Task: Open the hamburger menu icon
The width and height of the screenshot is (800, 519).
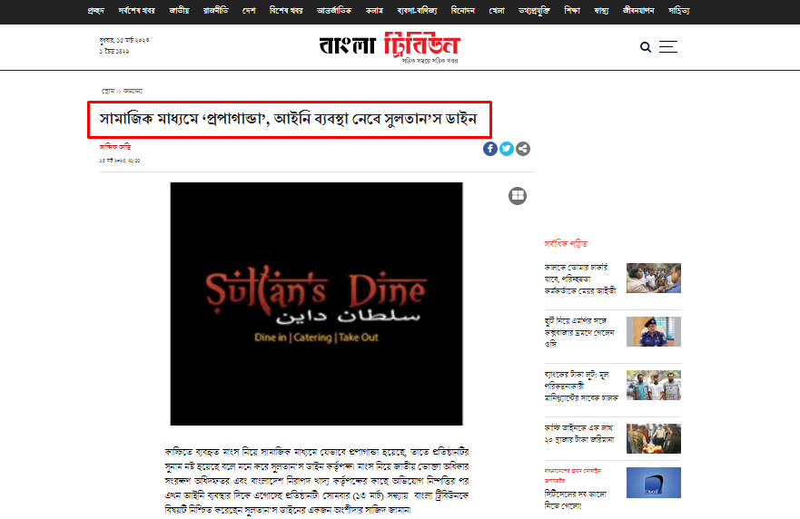Action: pos(668,47)
